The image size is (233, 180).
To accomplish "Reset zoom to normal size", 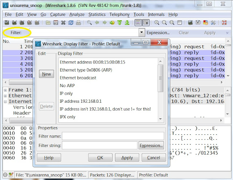I will click(172, 22).
